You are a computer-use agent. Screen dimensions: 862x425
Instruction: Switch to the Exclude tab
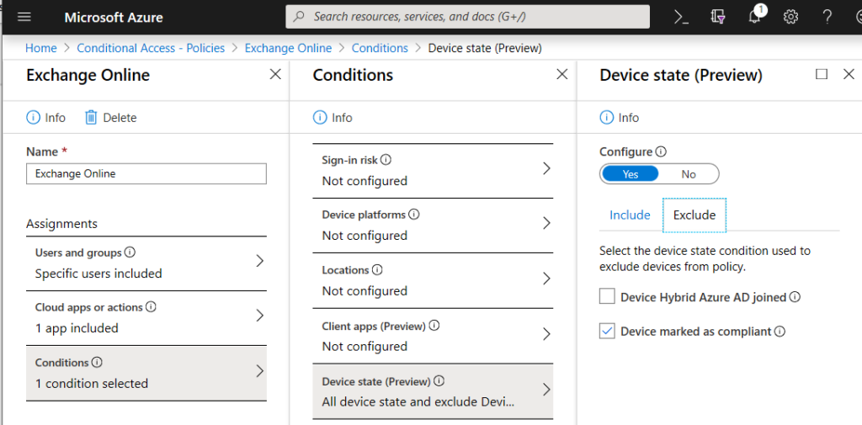click(x=694, y=215)
